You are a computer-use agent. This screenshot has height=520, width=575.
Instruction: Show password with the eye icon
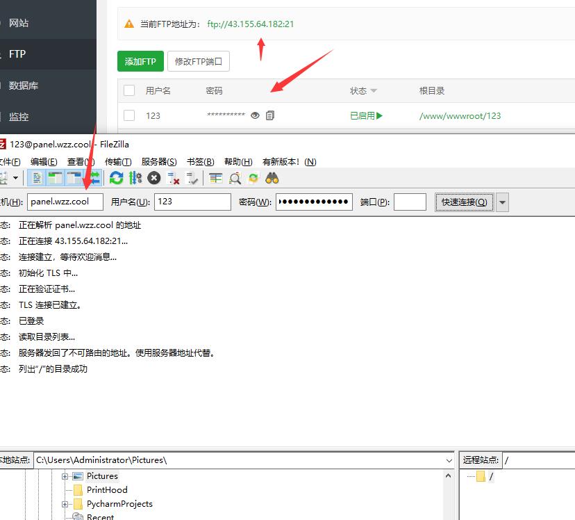point(256,115)
